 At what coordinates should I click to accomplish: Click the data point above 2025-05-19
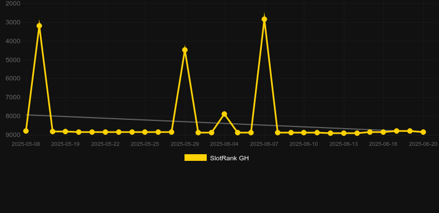tap(66, 131)
